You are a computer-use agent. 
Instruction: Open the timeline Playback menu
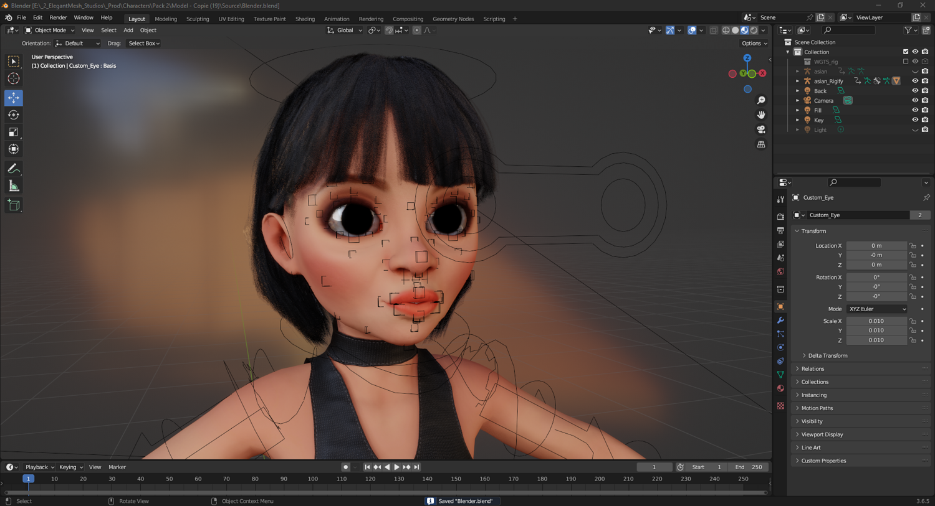39,467
